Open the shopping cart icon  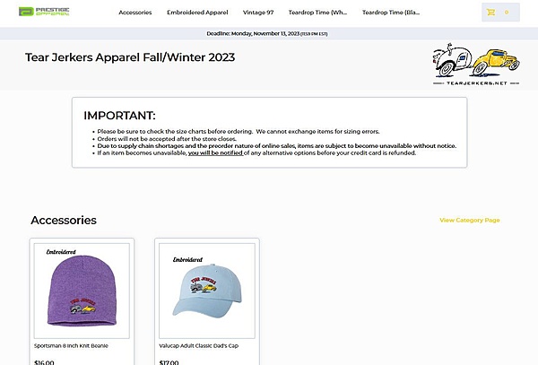click(490, 13)
